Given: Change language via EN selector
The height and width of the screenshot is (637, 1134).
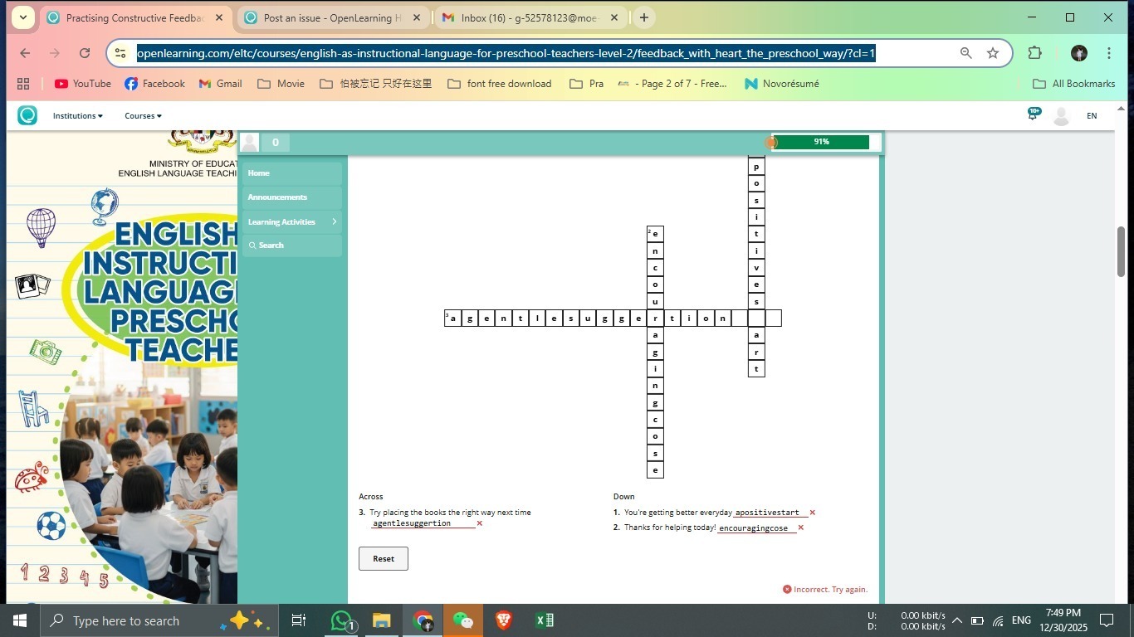Looking at the screenshot, I should (x=1092, y=116).
